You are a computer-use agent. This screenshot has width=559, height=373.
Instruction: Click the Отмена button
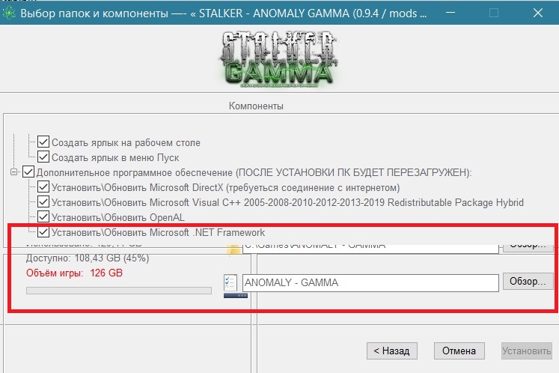tap(459, 351)
